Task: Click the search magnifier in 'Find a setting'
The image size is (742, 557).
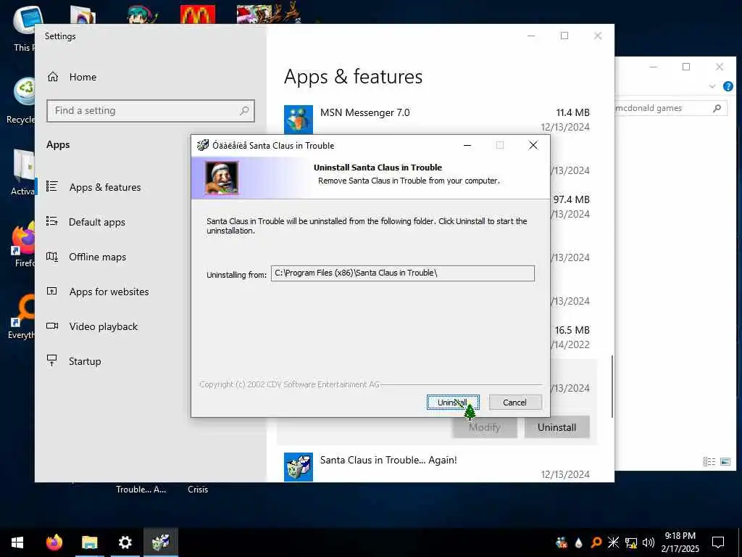Action: 244,111
